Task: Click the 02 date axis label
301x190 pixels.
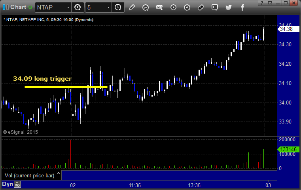Action: tap(73, 185)
